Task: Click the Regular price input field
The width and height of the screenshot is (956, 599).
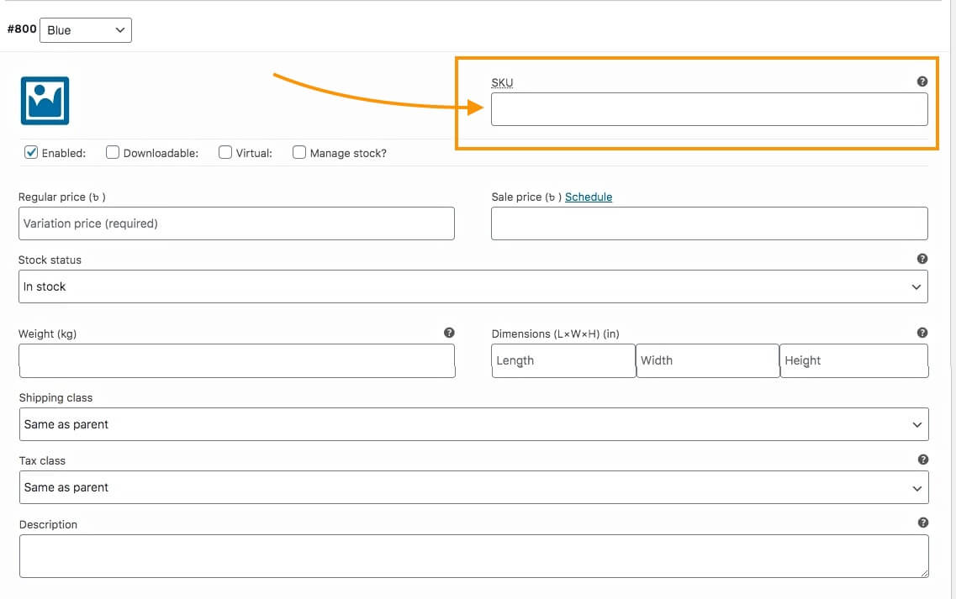Action: point(236,223)
